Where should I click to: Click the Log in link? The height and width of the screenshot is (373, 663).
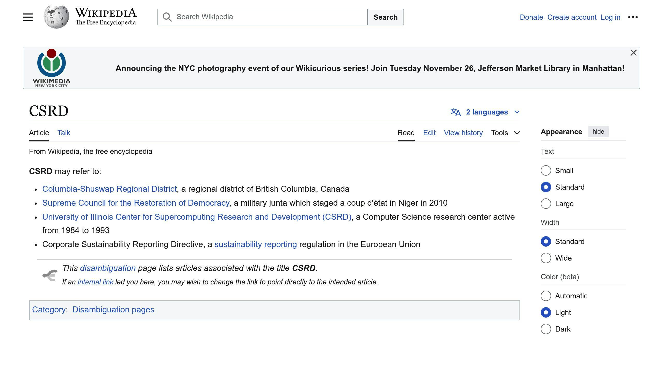point(610,17)
